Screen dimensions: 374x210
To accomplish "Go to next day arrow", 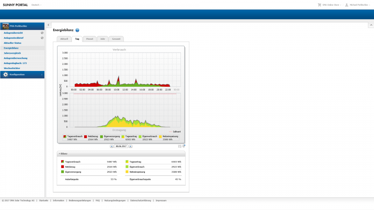I will 130,146.
